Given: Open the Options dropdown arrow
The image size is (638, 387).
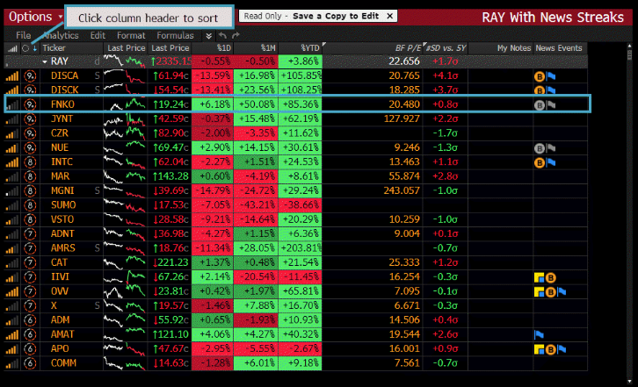Looking at the screenshot, I should click(x=61, y=17).
